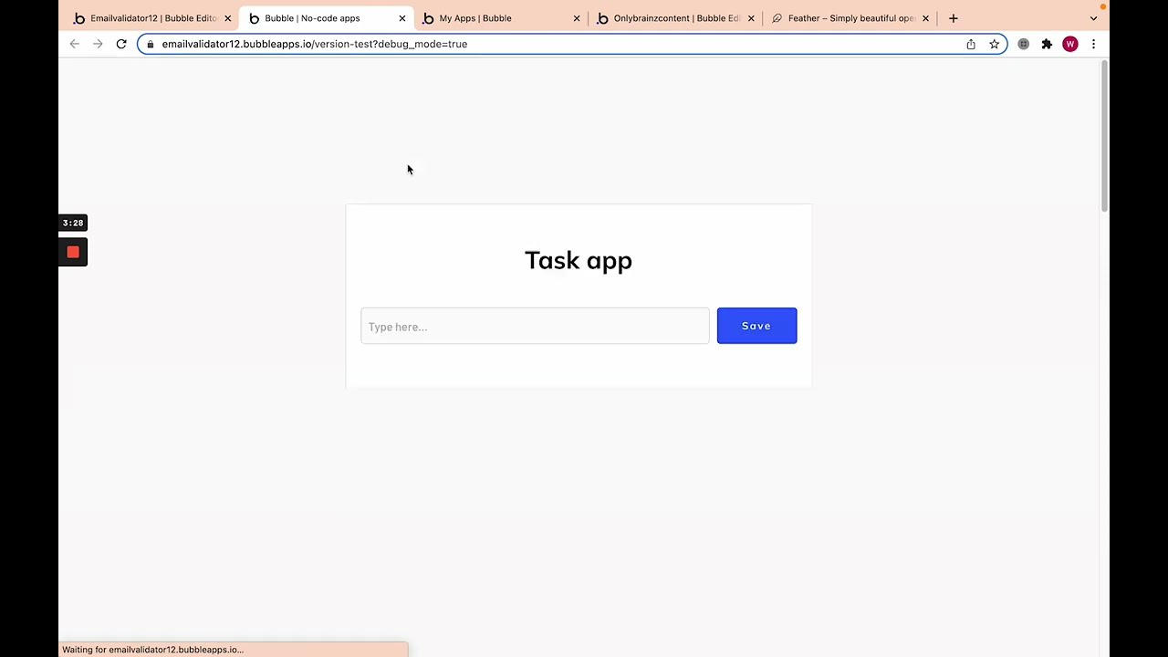This screenshot has width=1168, height=657.
Task: Close the My Apps Bubble tab
Action: [576, 18]
